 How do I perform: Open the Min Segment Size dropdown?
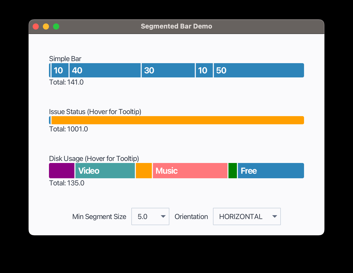[x=150, y=216]
